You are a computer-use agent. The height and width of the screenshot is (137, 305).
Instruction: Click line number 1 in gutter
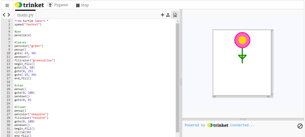pyautogui.click(x=9, y=21)
